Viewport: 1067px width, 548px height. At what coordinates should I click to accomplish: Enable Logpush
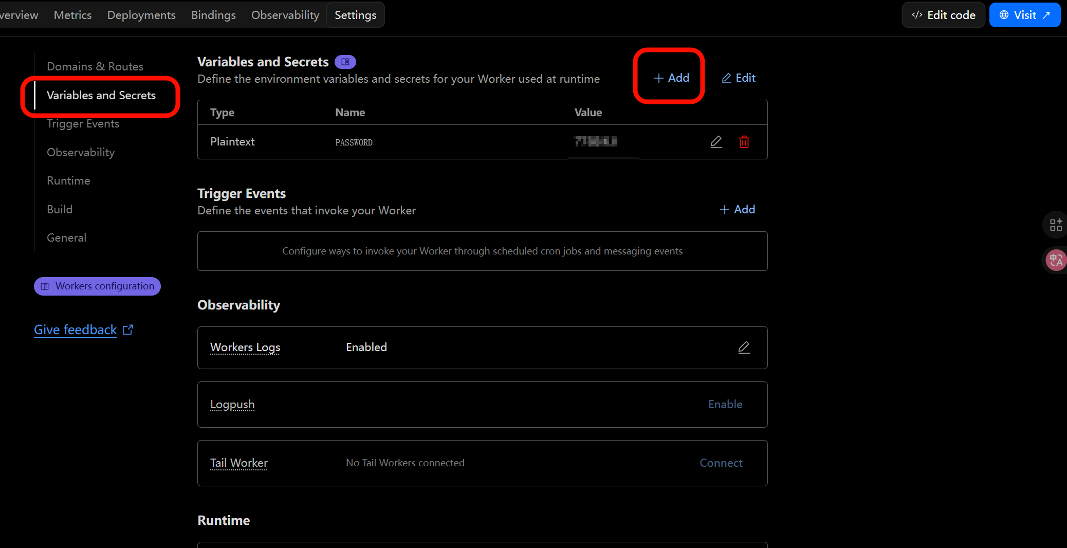click(x=725, y=405)
